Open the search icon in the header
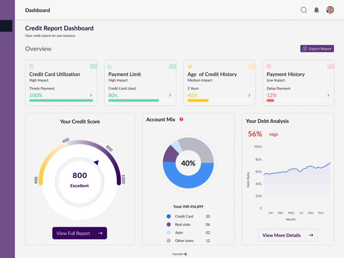The width and height of the screenshot is (344, 258). click(304, 10)
